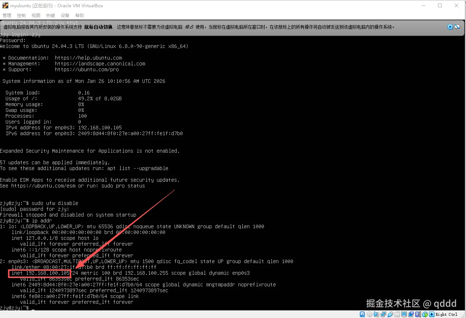Click the VirtualBox title bar app icon
This screenshot has width=466, height=318.
(5, 5)
